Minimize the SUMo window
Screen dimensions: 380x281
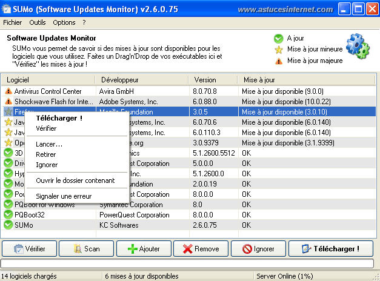coord(344,9)
